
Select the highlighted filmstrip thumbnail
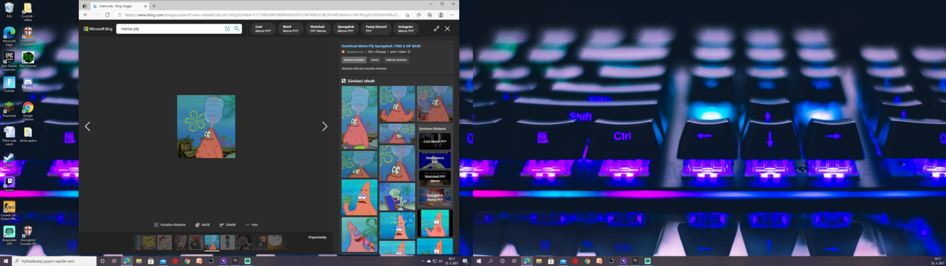(x=211, y=242)
